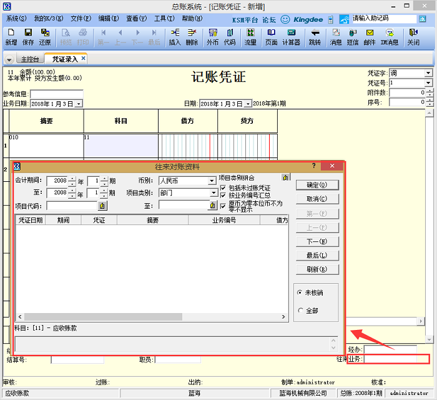The width and height of the screenshot is (437, 400).
Task: Click the 往来业务 input field
Action: click(x=396, y=359)
